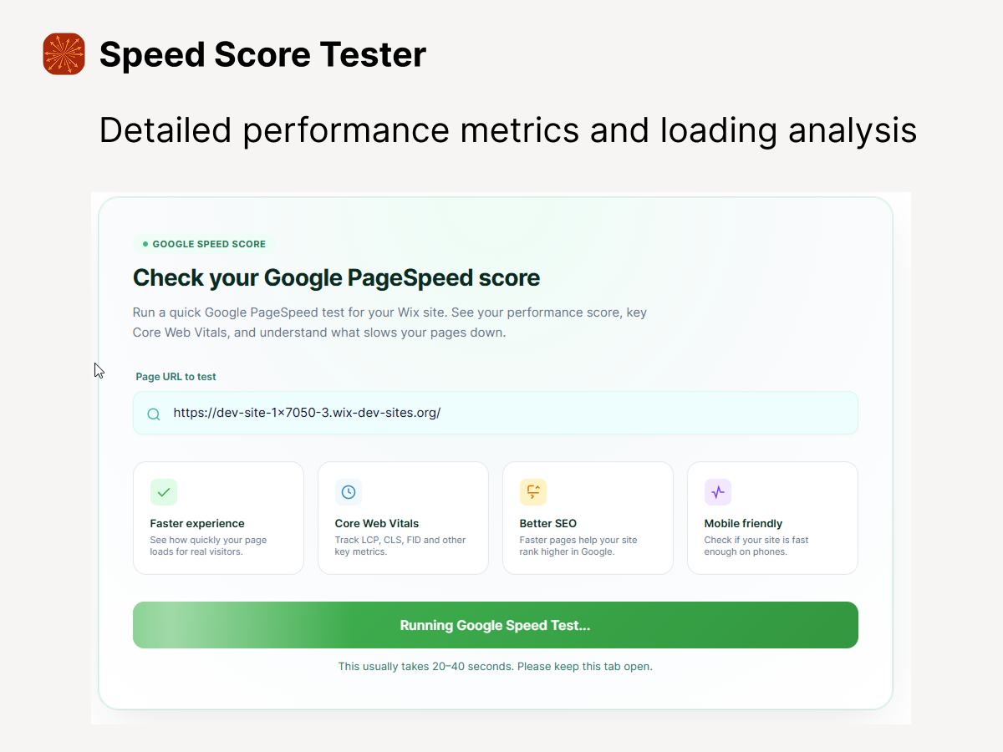Click the Speed Score Tester app logo

coord(64,54)
